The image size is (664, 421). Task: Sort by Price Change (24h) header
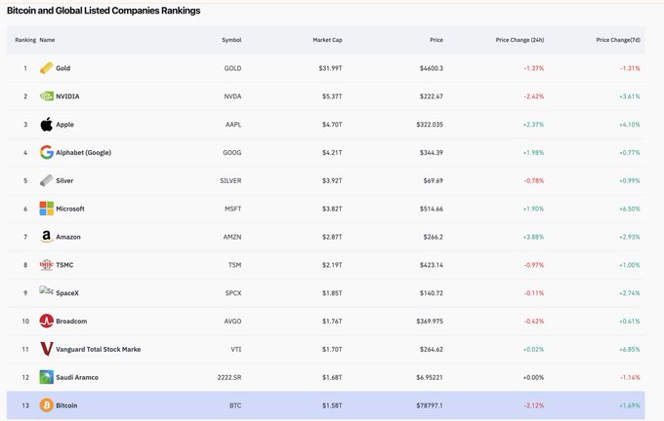tap(520, 40)
